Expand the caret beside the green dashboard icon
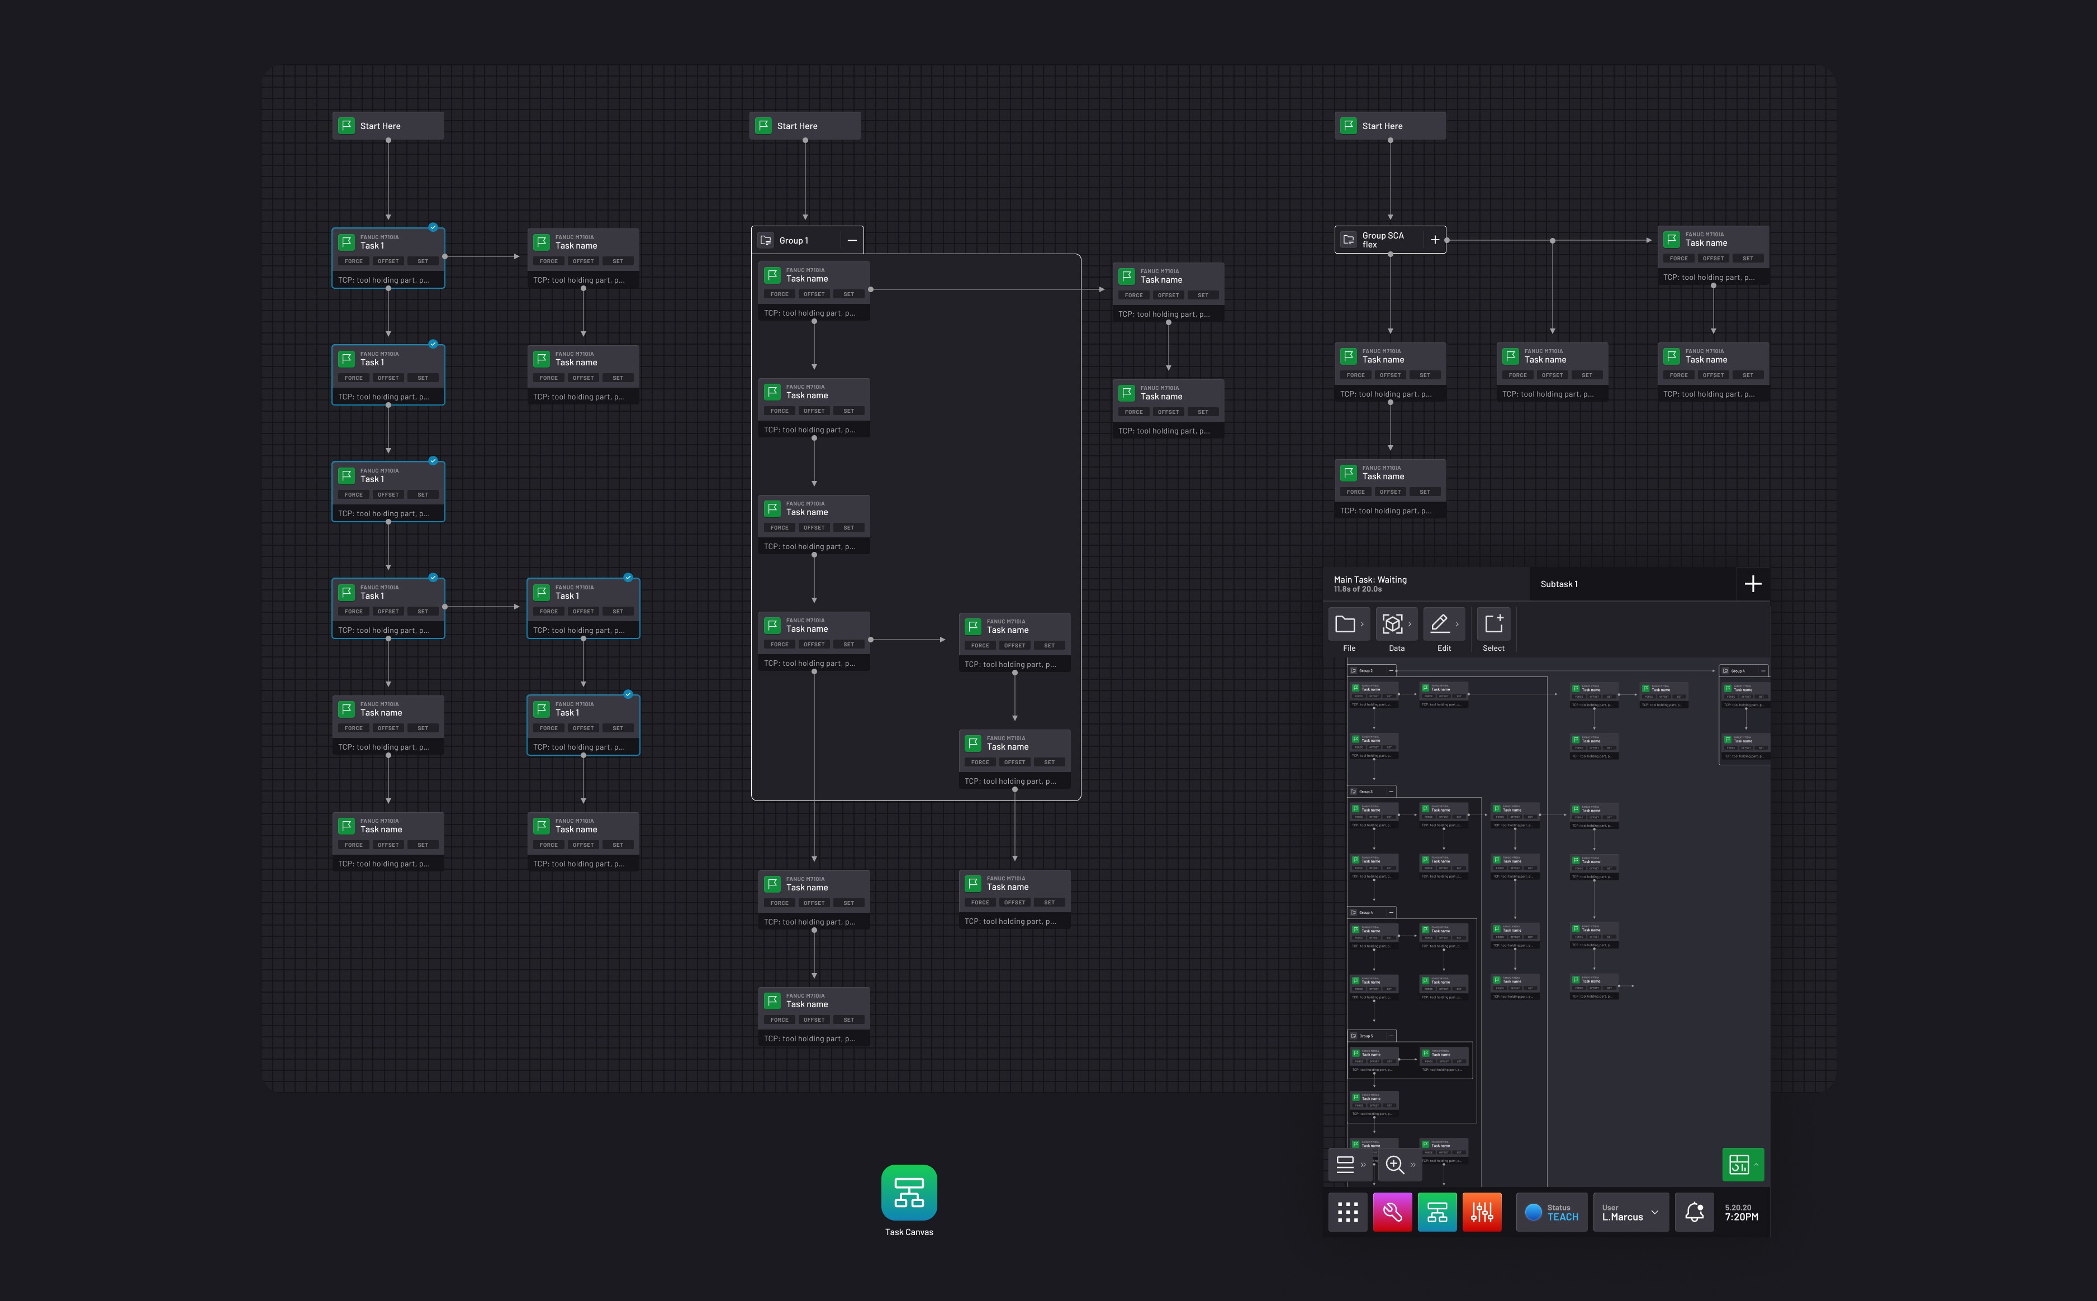Image resolution: width=2097 pixels, height=1301 pixels. (x=1757, y=1164)
